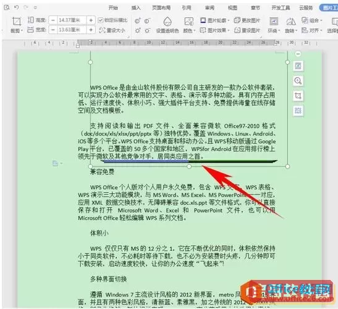Click the floating magnifier preview icon
The width and height of the screenshot is (338, 309).
(298, 81)
